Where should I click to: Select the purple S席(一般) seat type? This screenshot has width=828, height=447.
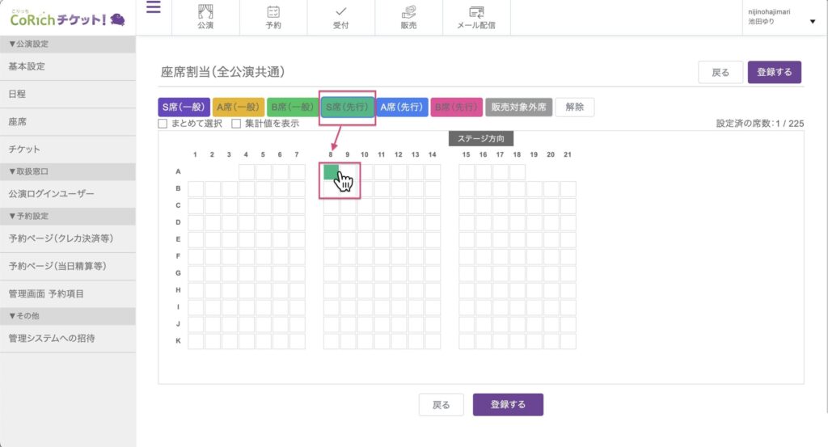tap(184, 107)
